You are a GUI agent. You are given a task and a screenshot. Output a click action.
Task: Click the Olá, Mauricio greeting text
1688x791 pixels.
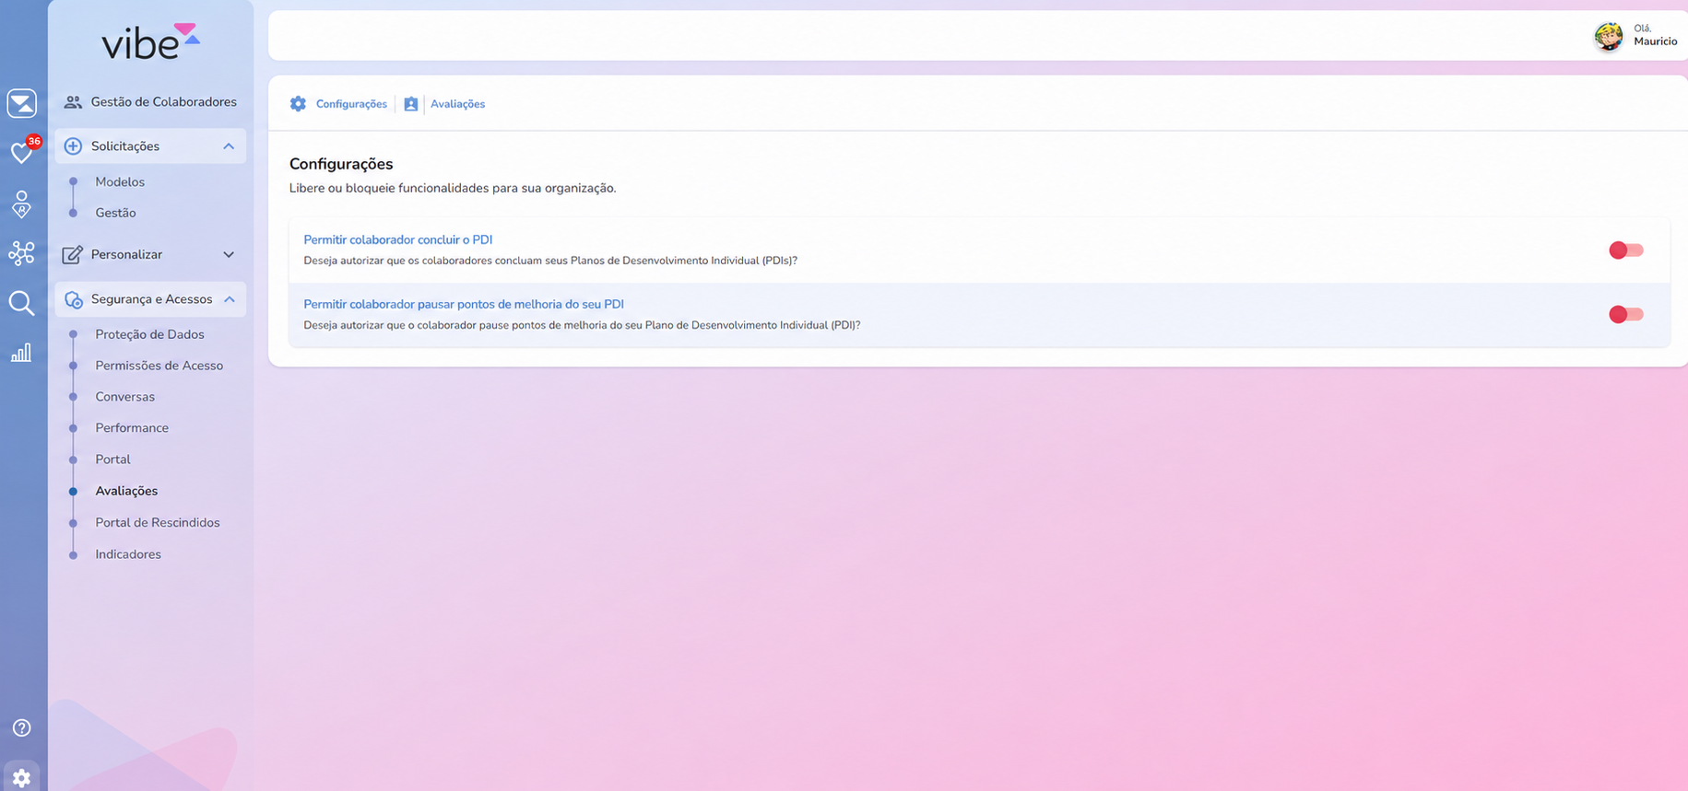1655,35
